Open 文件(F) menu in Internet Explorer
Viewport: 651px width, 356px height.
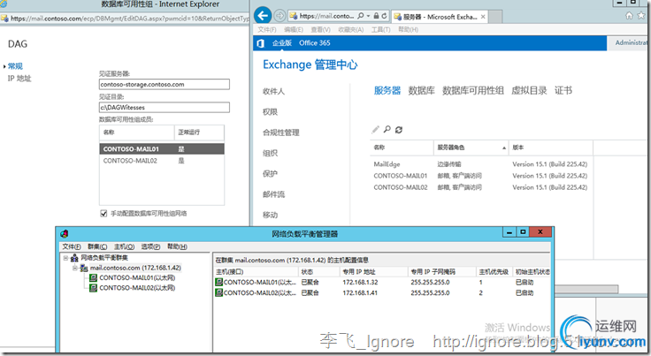pyautogui.click(x=267, y=29)
